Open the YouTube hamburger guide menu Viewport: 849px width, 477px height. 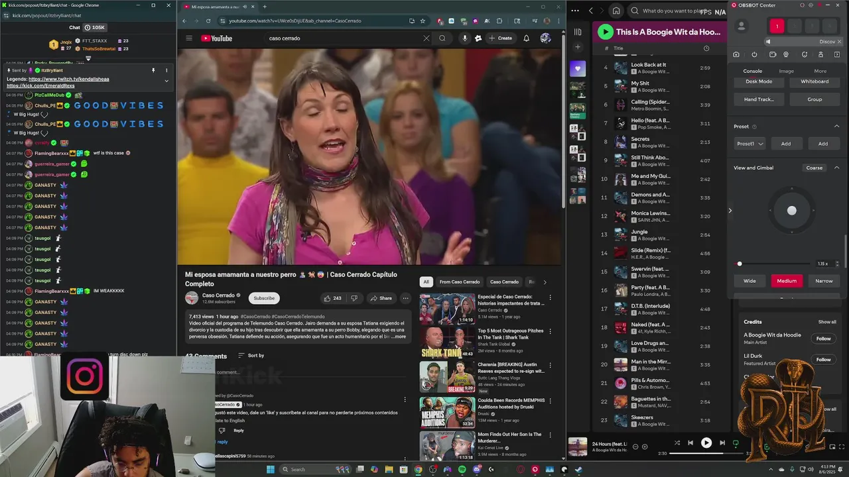point(189,38)
